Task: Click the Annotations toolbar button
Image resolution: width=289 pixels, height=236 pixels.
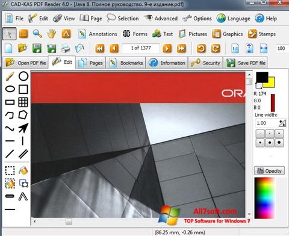Action: tap(98, 34)
